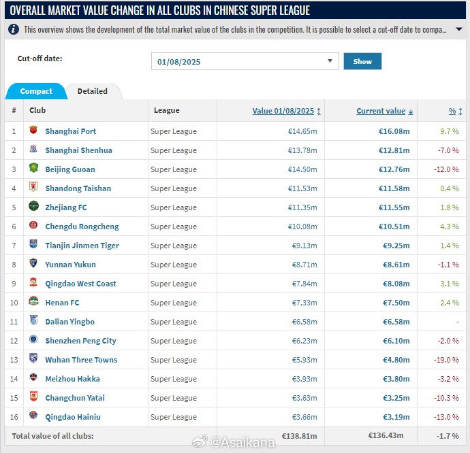Select the Compact tab

coord(36,91)
